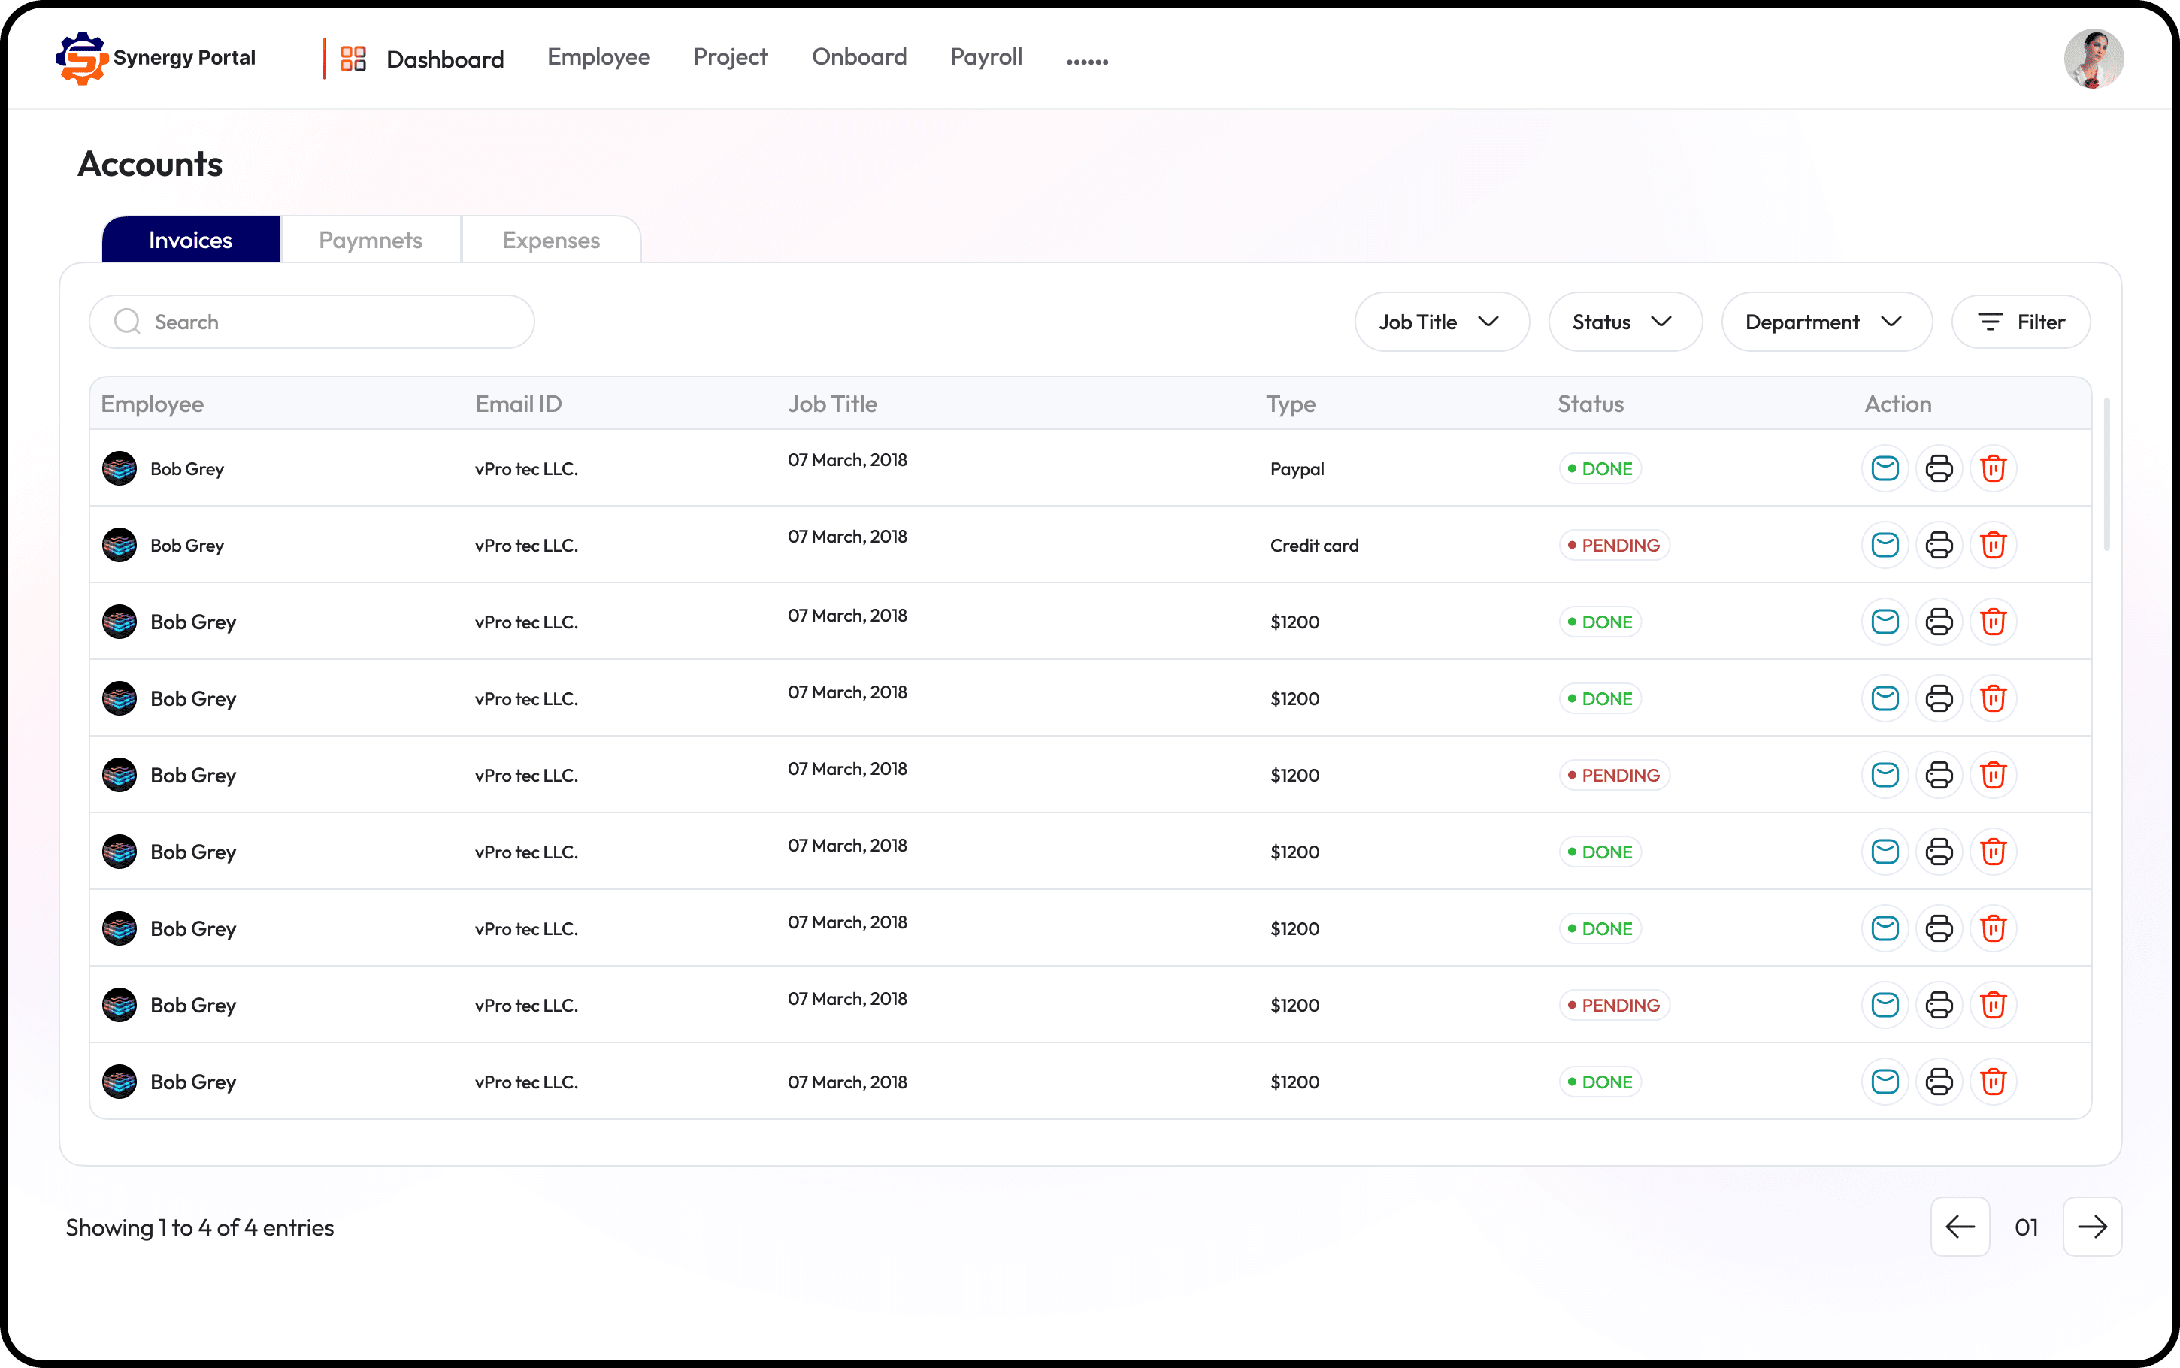
Task: Click the Filter lines icon
Action: [x=1989, y=322]
